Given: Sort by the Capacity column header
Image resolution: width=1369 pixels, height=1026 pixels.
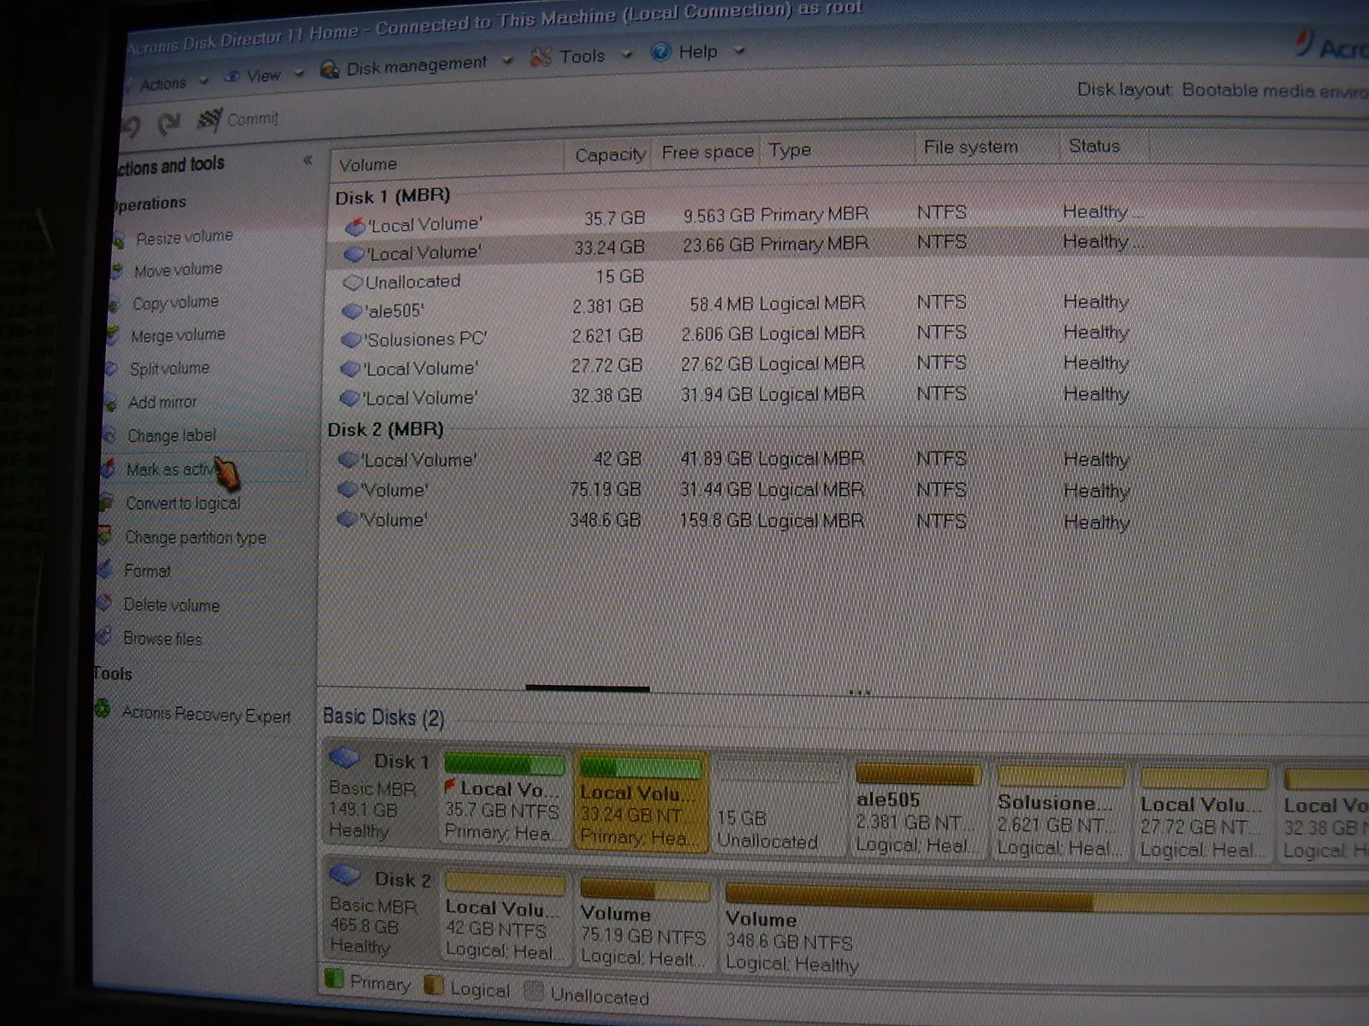Looking at the screenshot, I should [x=609, y=155].
